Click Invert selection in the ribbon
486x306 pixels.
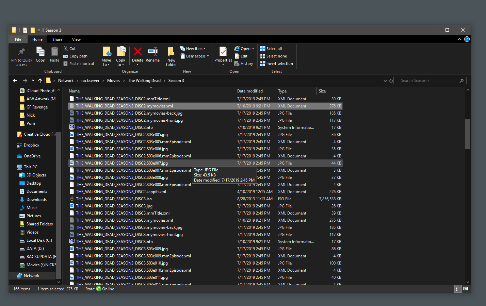point(276,64)
